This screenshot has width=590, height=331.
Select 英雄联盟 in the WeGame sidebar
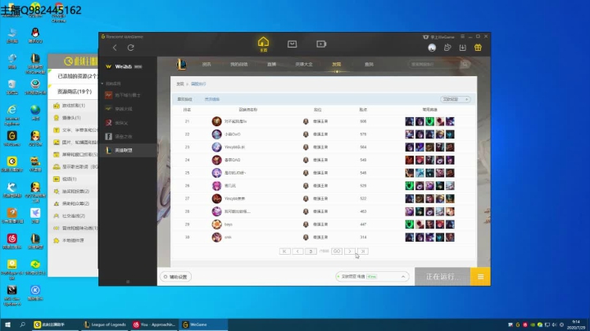pyautogui.click(x=128, y=150)
